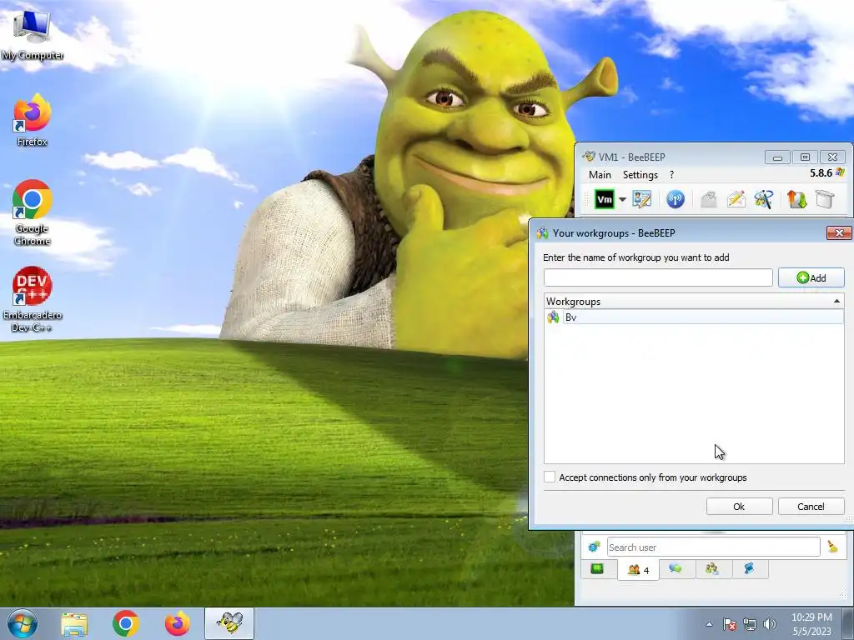Switch to the green screen tab
Viewport: 854px width, 640px height.
click(x=597, y=569)
